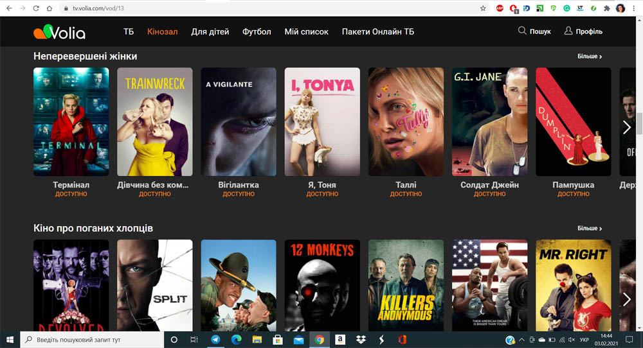The height and width of the screenshot is (348, 643).
Task: Select Кінозал navigation item
Action: (163, 31)
